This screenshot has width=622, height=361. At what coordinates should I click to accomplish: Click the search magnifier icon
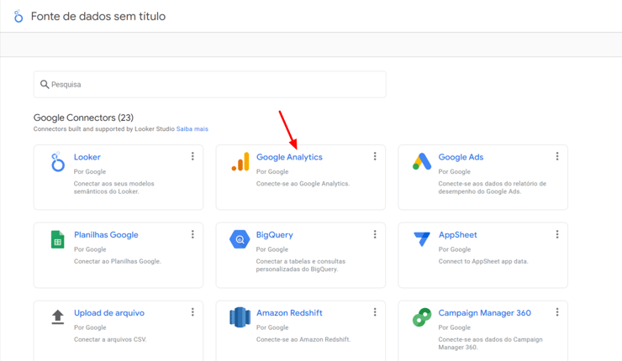tap(45, 85)
